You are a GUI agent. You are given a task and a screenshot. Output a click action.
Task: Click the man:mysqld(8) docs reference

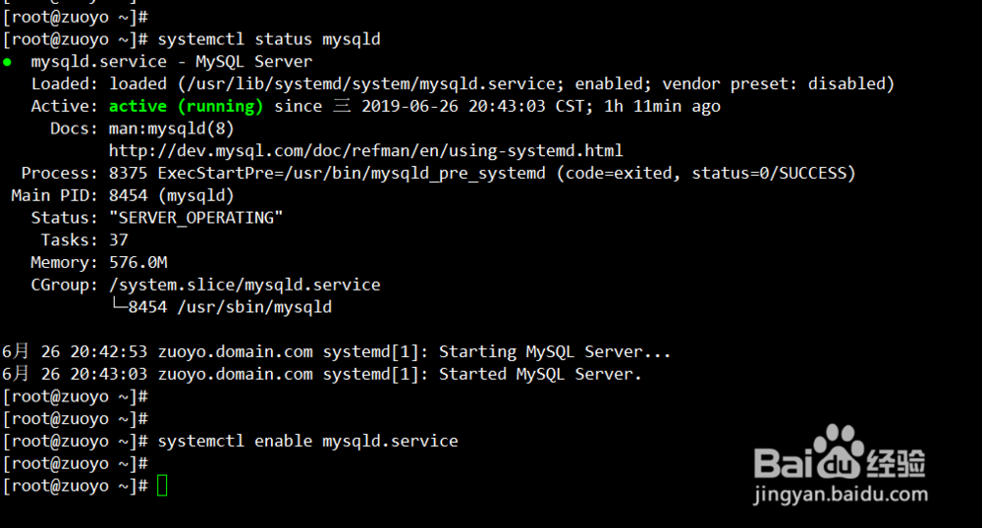[172, 129]
